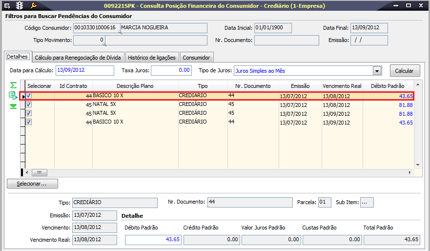Click the Data para Cálculo field
This screenshot has height=251, width=430.
pos(85,70)
